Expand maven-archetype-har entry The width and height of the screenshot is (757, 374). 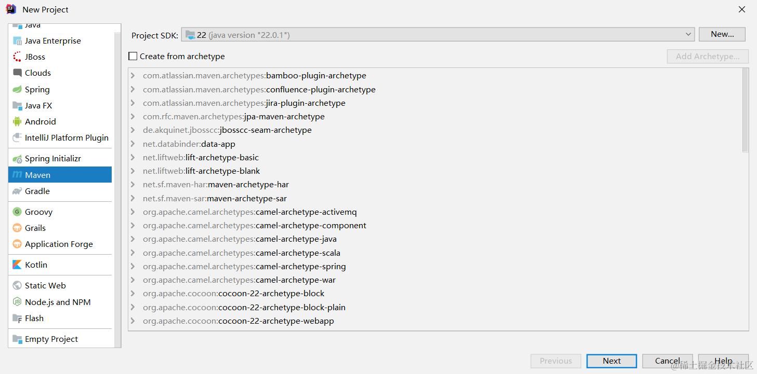tap(133, 185)
